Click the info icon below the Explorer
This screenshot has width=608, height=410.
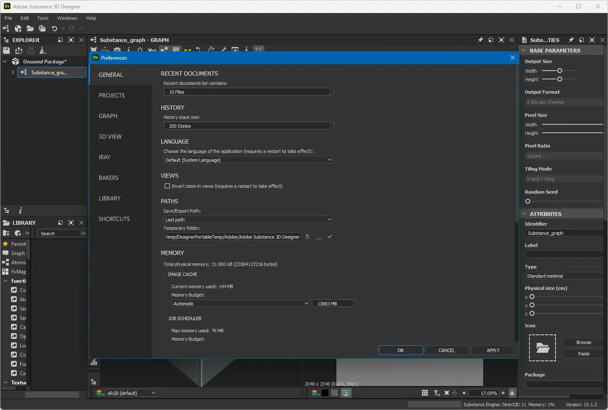[20, 211]
